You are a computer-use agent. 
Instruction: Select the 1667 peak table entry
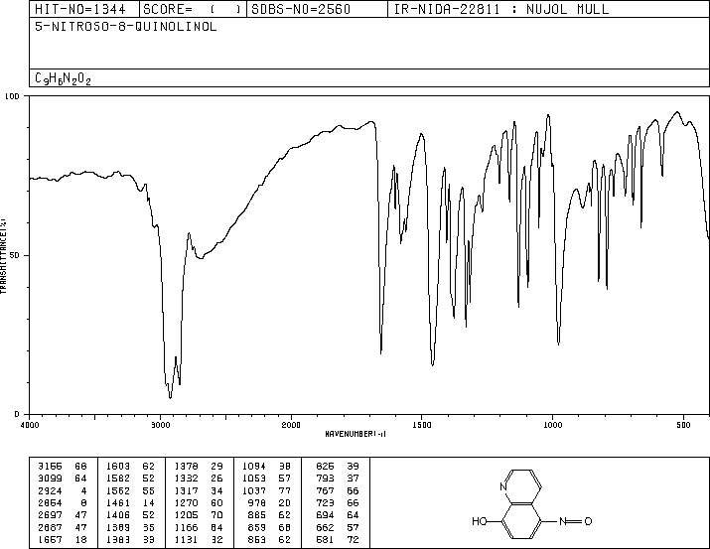[63, 539]
